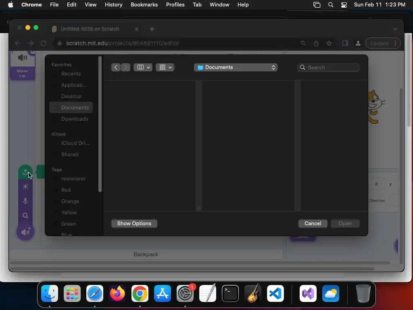Open the History menu
This screenshot has width=413, height=310.
pos(113,5)
